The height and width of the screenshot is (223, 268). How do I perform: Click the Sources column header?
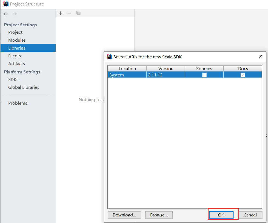pos(204,68)
